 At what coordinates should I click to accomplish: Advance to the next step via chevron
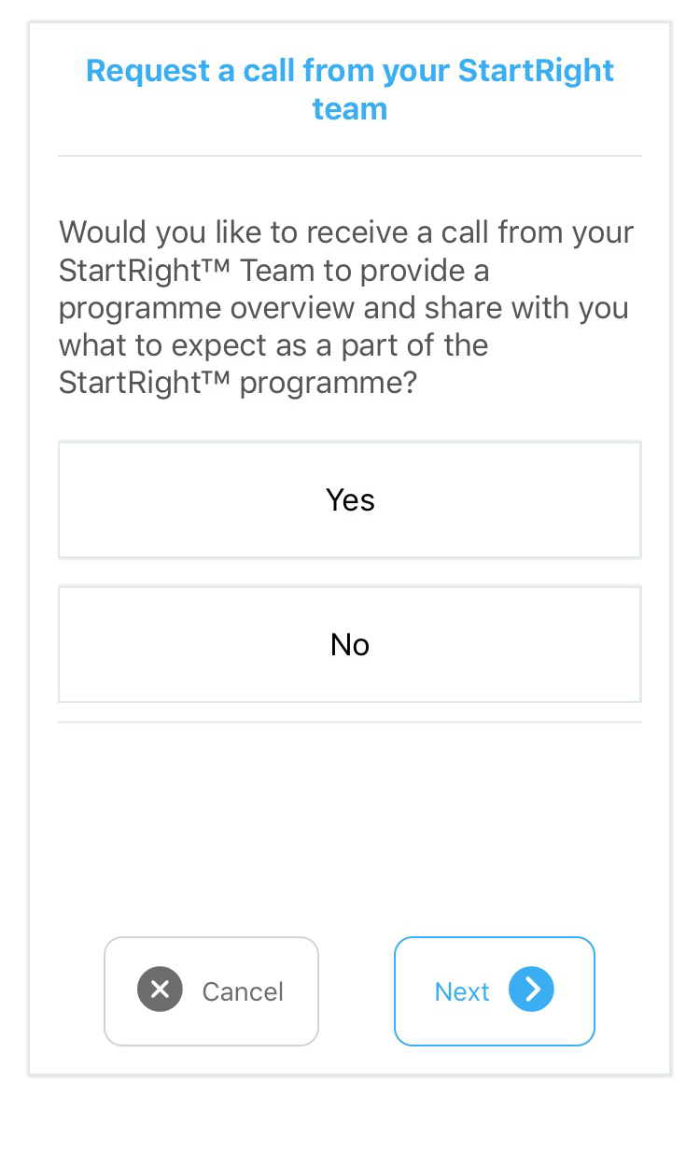pyautogui.click(x=531, y=990)
